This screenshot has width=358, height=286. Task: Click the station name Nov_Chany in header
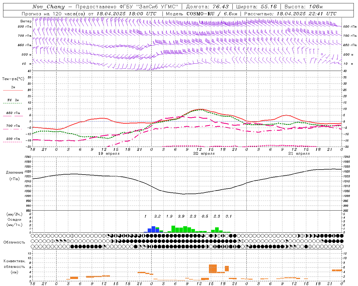point(48,7)
